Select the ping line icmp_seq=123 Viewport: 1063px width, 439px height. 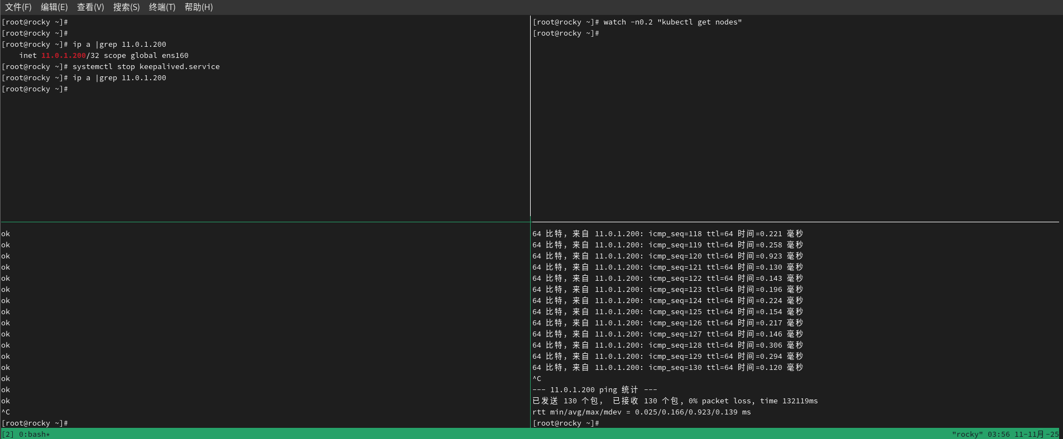click(x=667, y=290)
